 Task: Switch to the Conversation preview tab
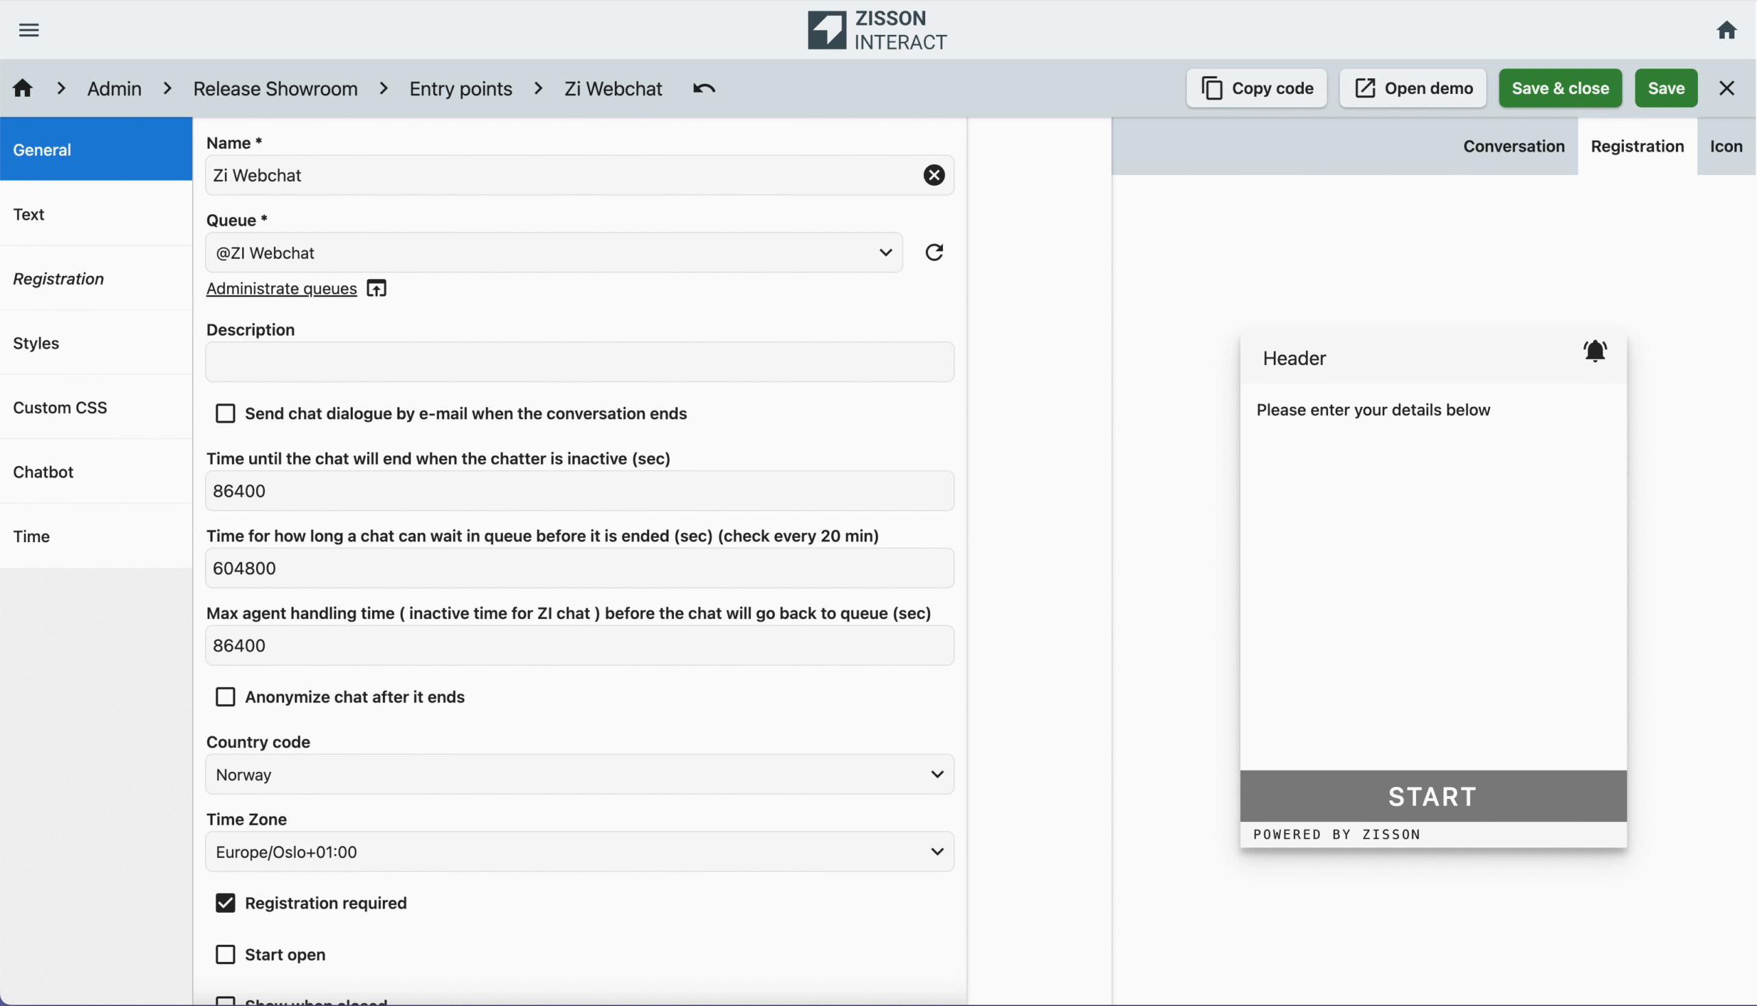pos(1513,145)
